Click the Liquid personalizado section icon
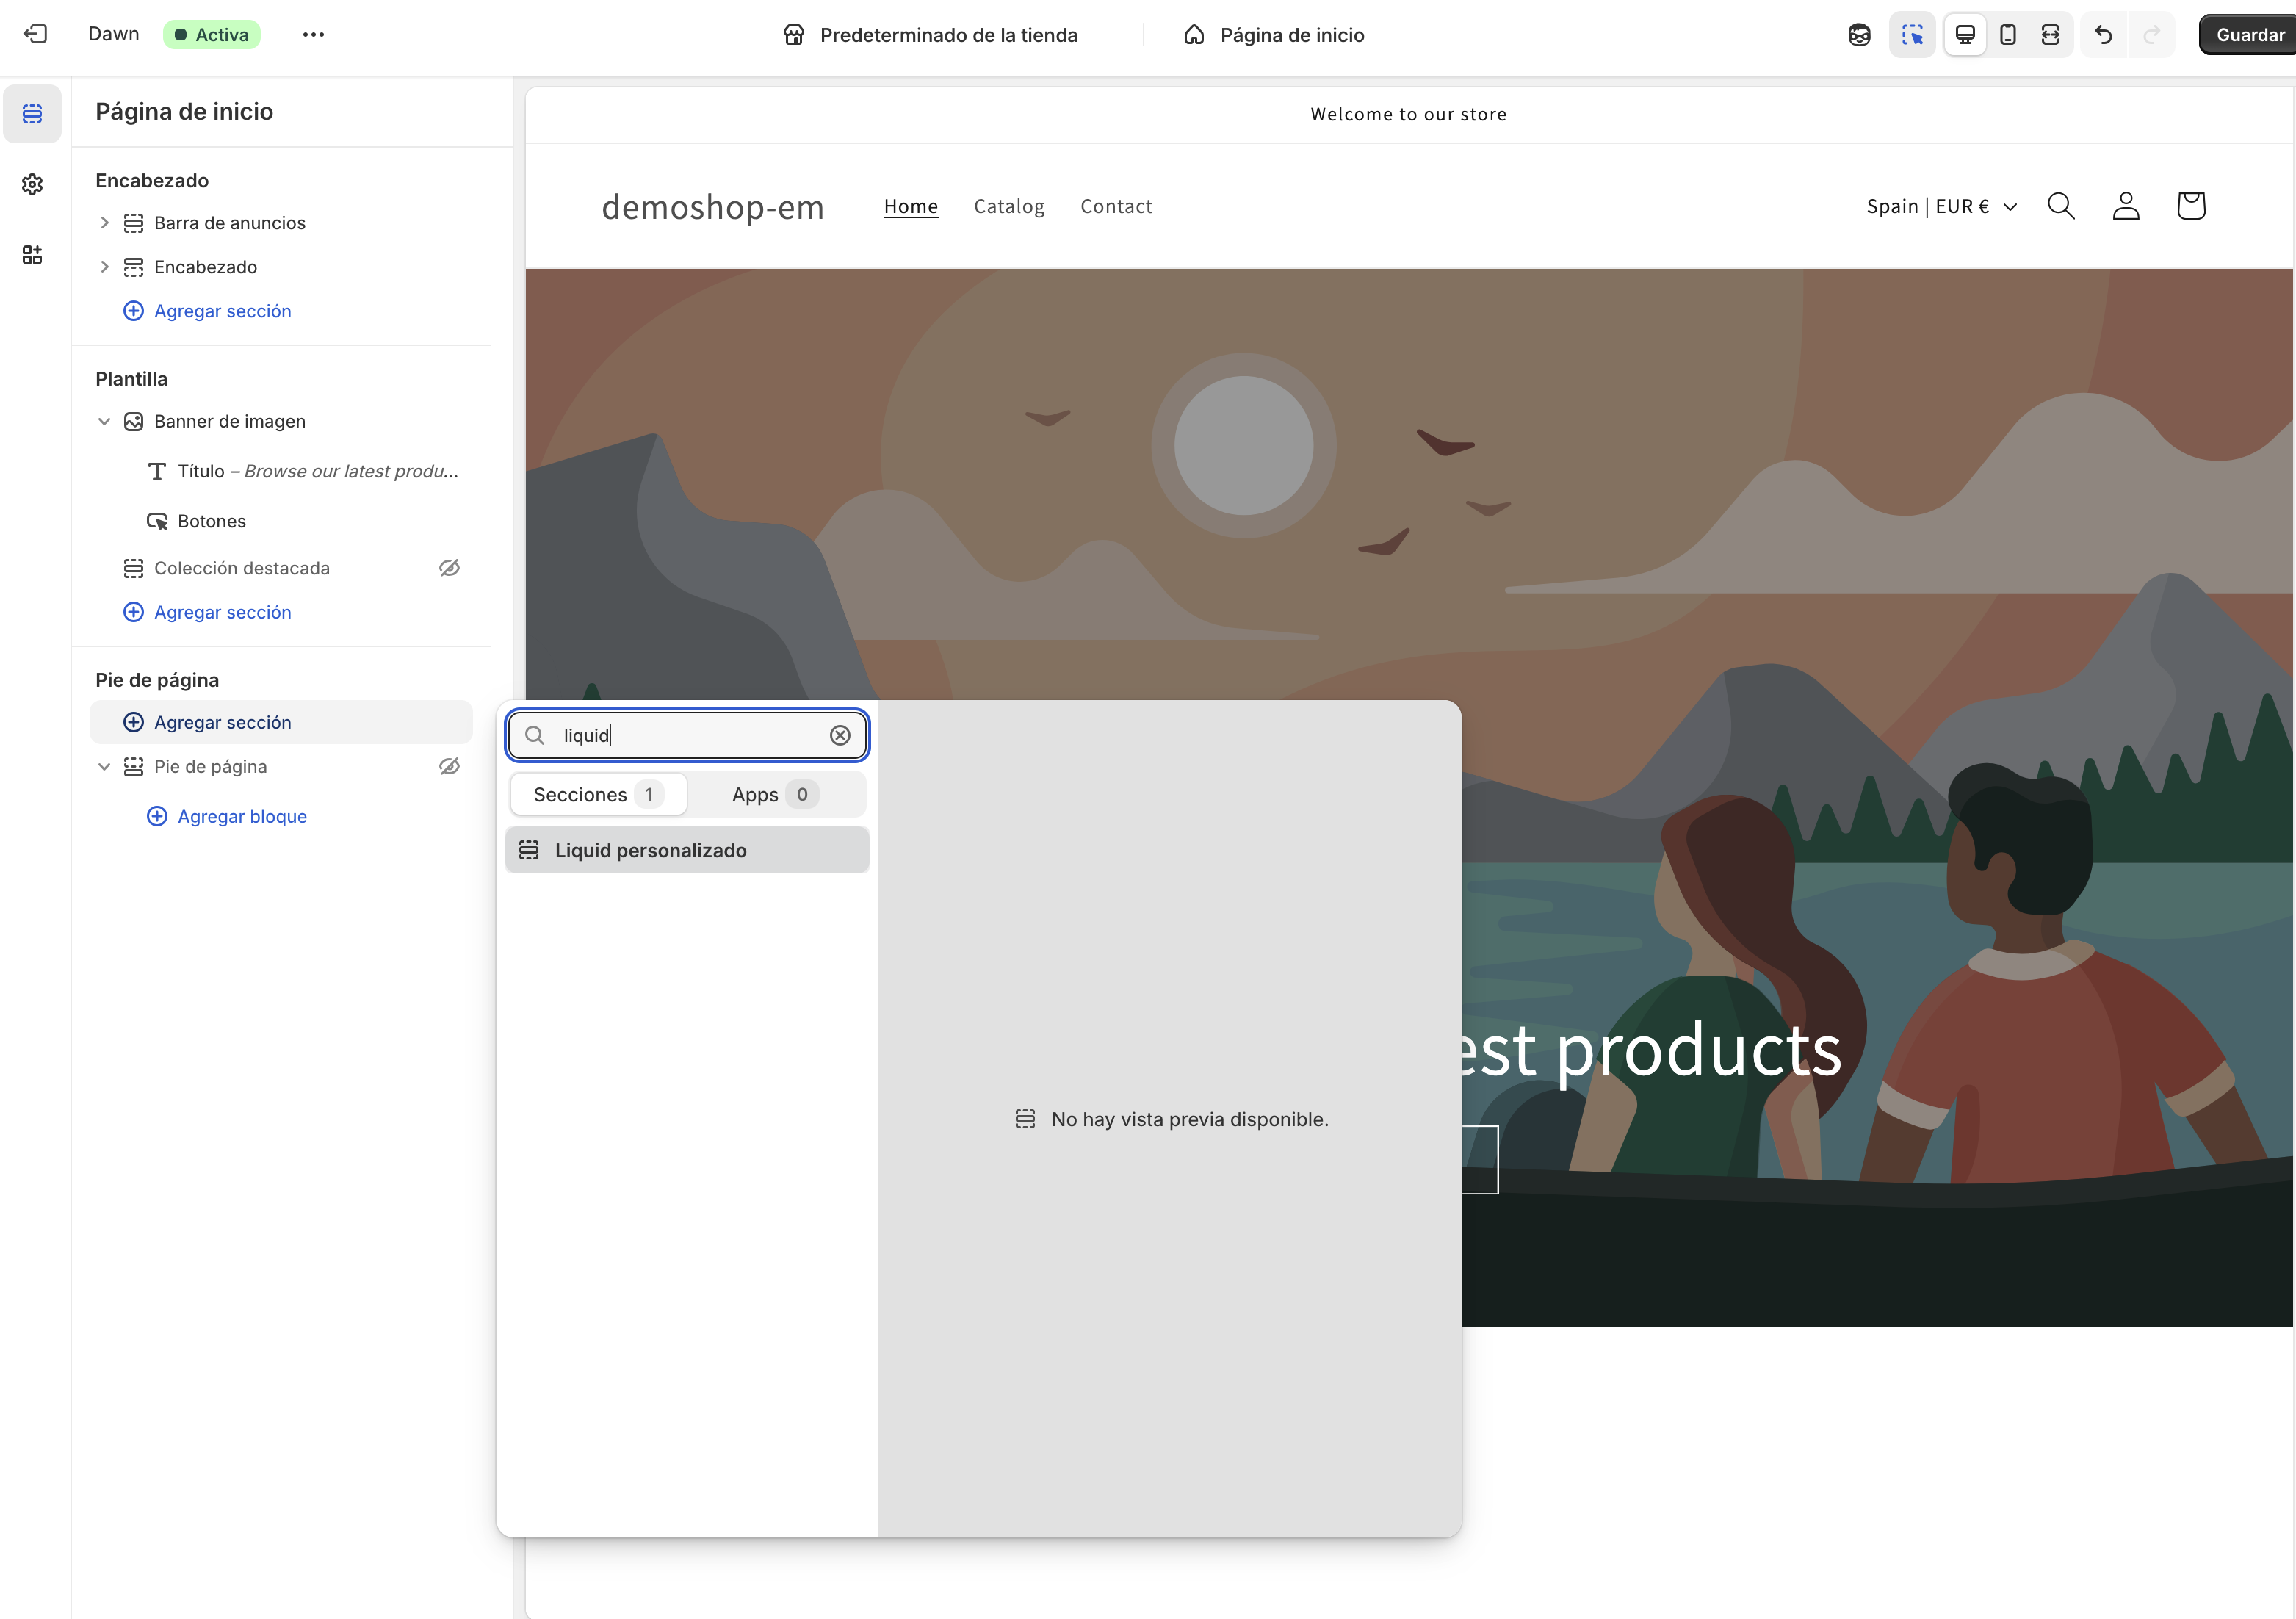Image resolution: width=2296 pixels, height=1619 pixels. point(529,850)
